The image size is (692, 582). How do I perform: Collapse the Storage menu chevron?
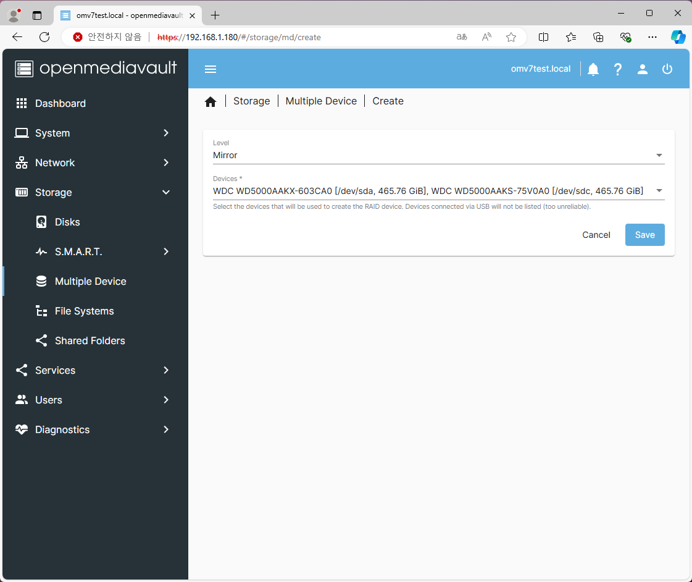click(x=166, y=192)
